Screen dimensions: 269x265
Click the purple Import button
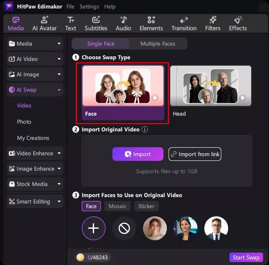tap(138, 154)
